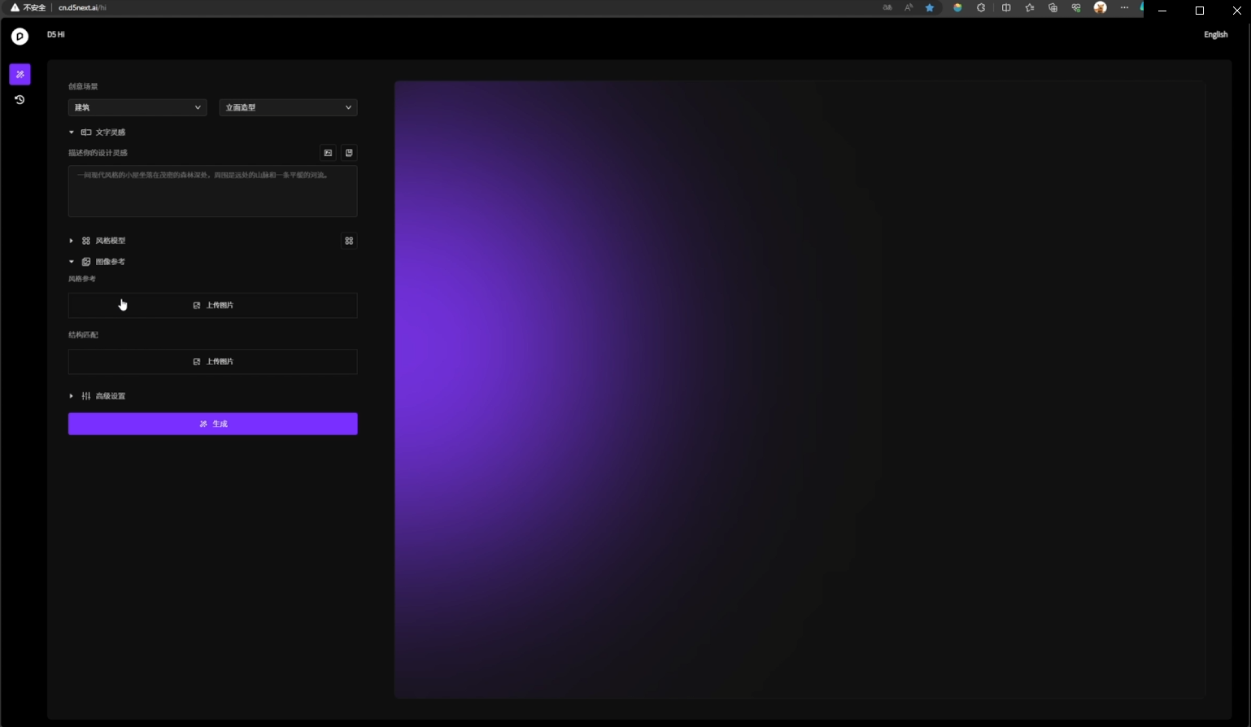This screenshot has width=1251, height=727.
Task: Click the saved prompt template icon
Action: point(349,153)
